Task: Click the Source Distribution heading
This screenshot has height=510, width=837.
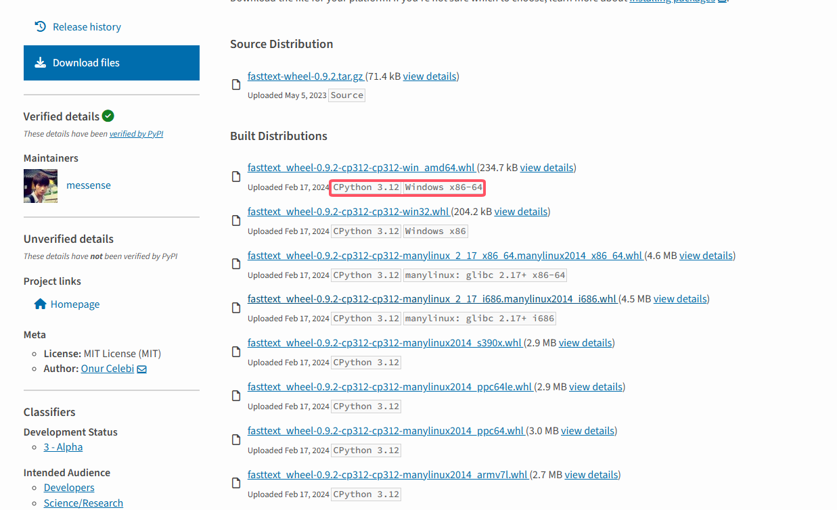Action: (x=281, y=44)
